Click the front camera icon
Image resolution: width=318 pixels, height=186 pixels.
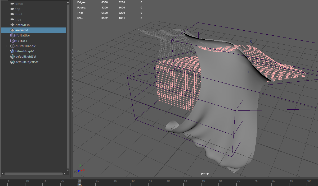coord(12,14)
